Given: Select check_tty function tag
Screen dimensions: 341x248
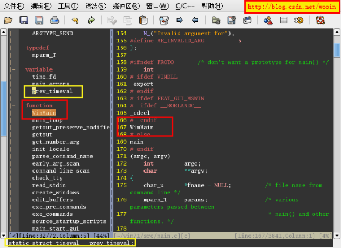Looking at the screenshot, I should click(x=48, y=178).
